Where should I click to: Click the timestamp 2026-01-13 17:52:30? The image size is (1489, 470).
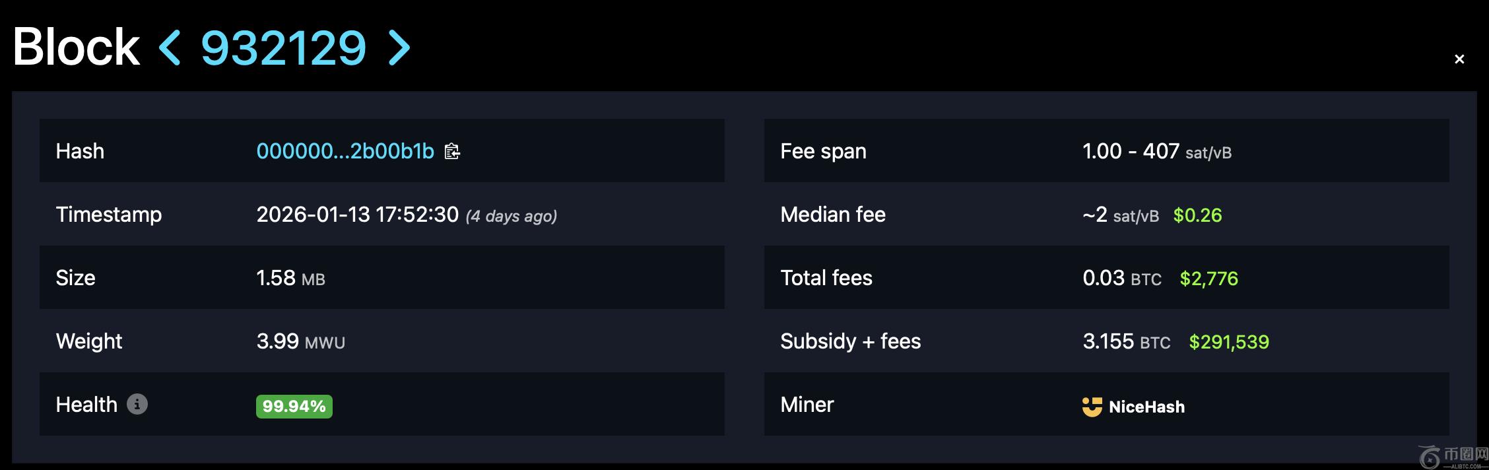[x=357, y=215]
